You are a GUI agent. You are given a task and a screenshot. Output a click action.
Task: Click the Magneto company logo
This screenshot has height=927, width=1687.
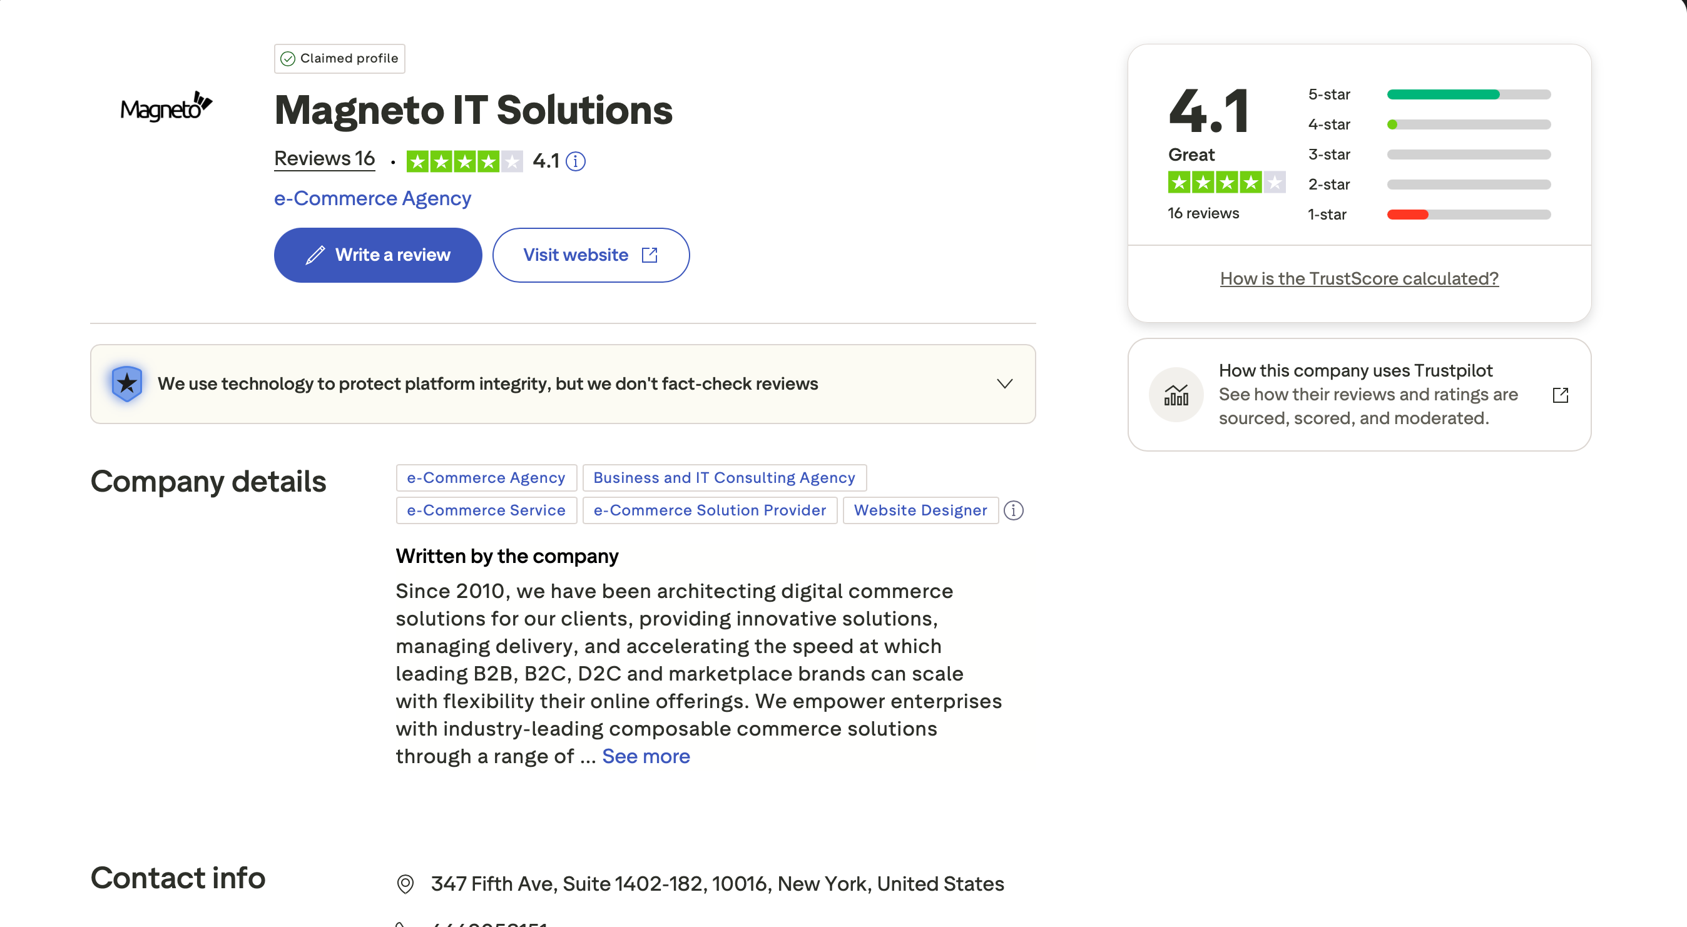pos(166,107)
